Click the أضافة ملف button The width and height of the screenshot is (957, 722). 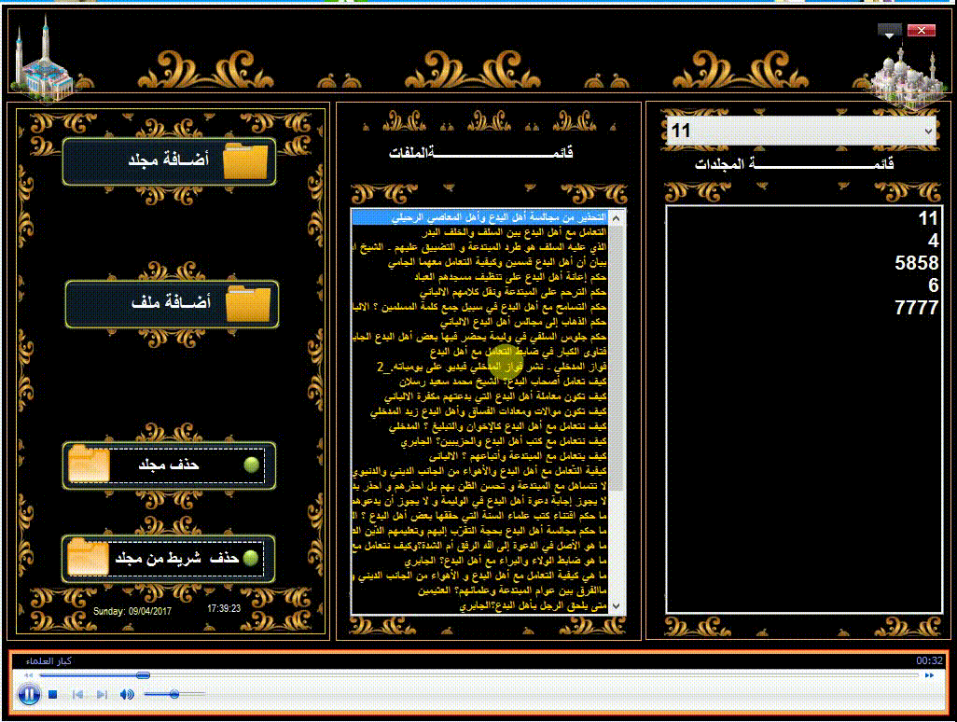coord(173,304)
